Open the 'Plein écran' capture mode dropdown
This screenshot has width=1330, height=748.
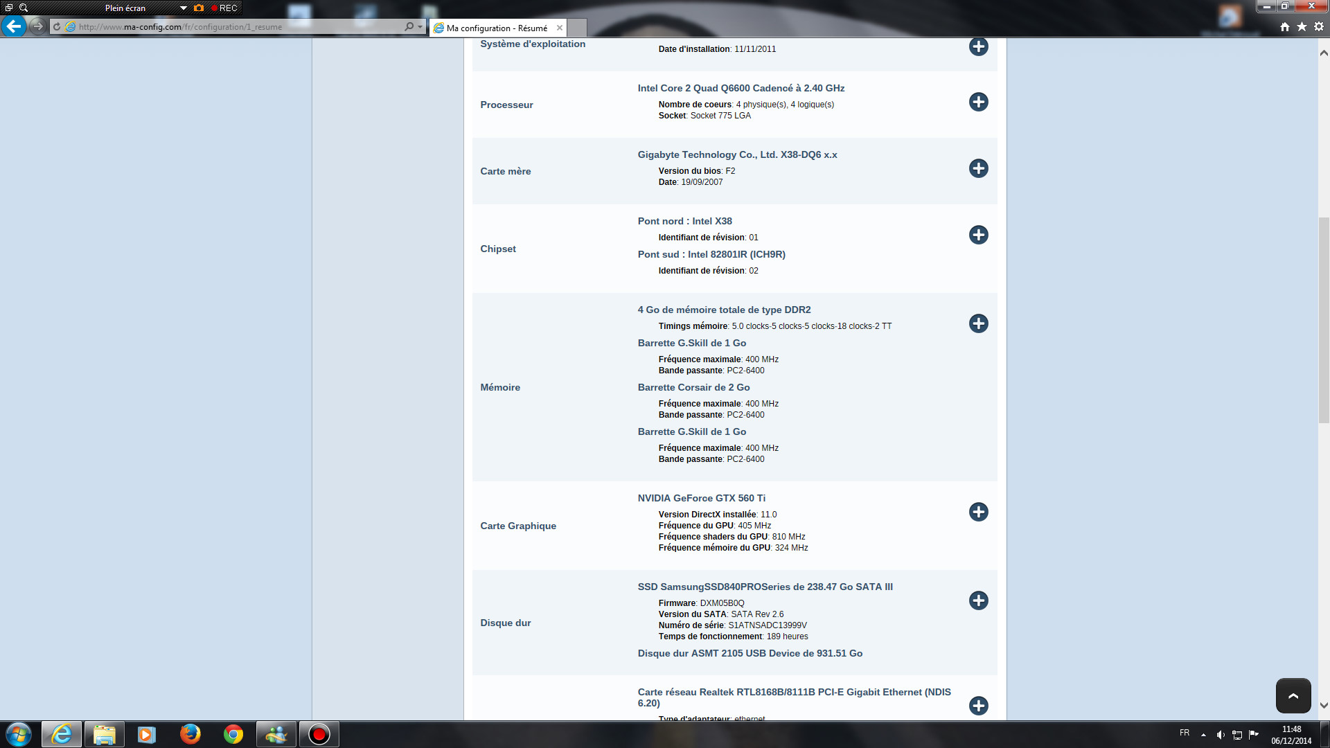(183, 8)
